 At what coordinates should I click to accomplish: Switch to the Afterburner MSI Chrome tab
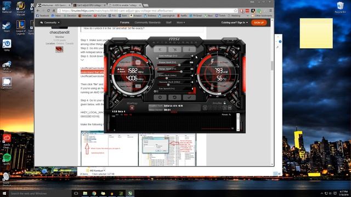[54, 5]
